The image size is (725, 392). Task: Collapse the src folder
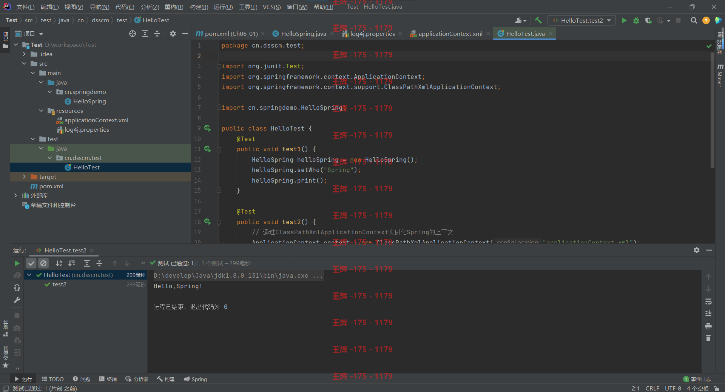click(x=24, y=63)
